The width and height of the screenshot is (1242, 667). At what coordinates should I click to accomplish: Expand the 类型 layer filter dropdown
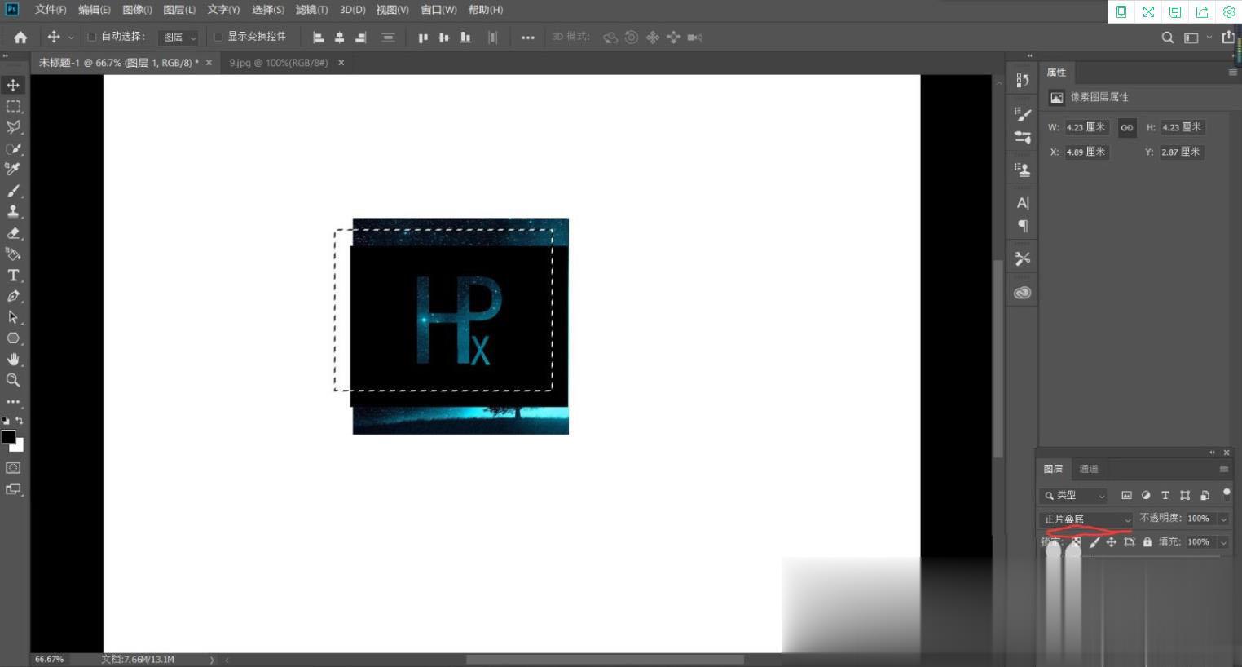1073,495
